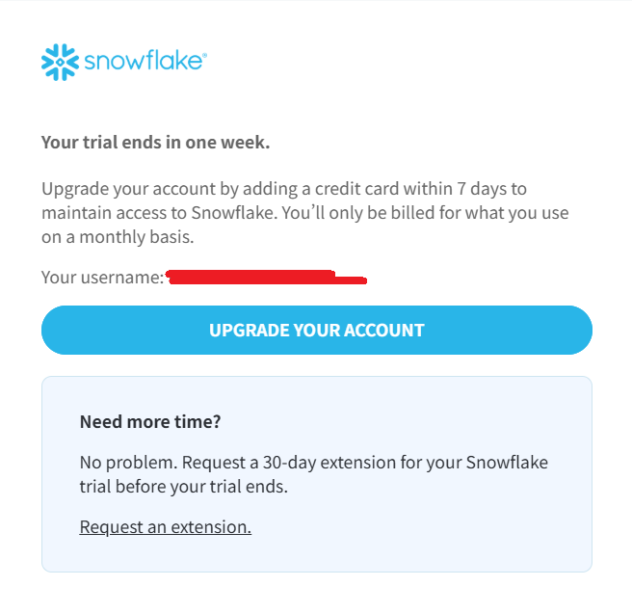Open the Request an extension link
This screenshot has height=613, width=632.
click(x=165, y=527)
